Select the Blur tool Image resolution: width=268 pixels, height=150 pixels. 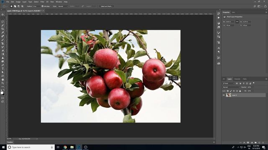coord(3,58)
